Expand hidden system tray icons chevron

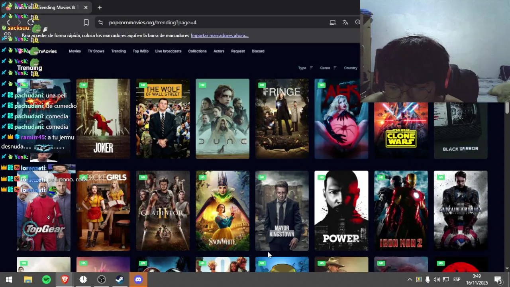[x=410, y=279]
